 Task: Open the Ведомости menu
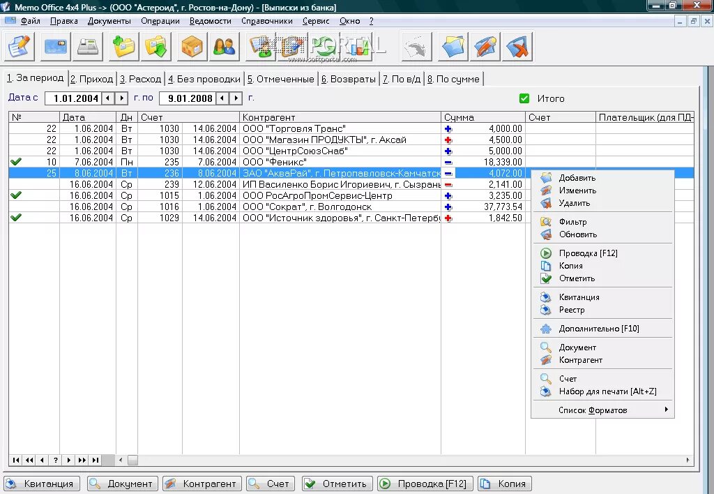(211, 21)
